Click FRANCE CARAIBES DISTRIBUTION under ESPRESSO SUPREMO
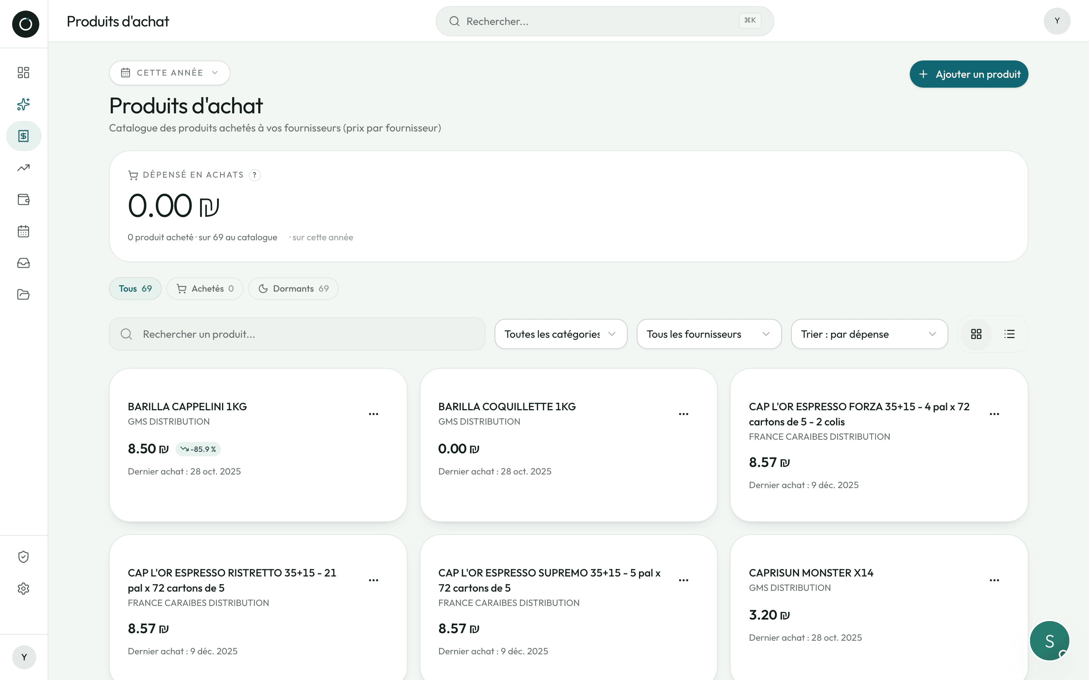The width and height of the screenshot is (1089, 680). 509,603
